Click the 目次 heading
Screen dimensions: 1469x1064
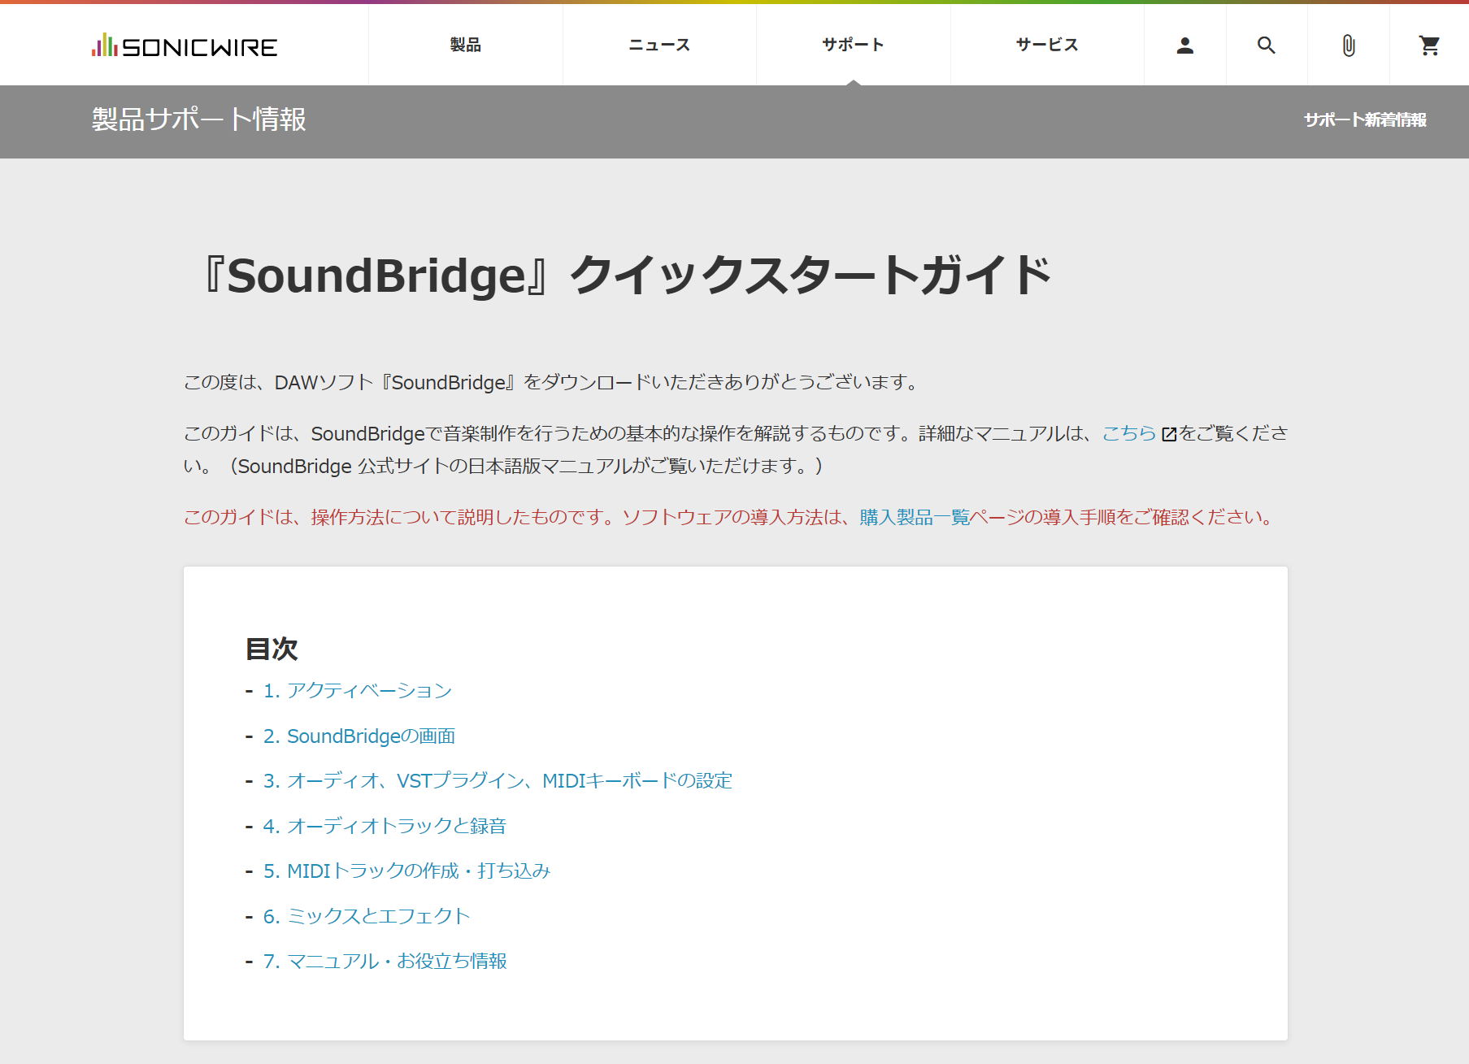point(272,649)
